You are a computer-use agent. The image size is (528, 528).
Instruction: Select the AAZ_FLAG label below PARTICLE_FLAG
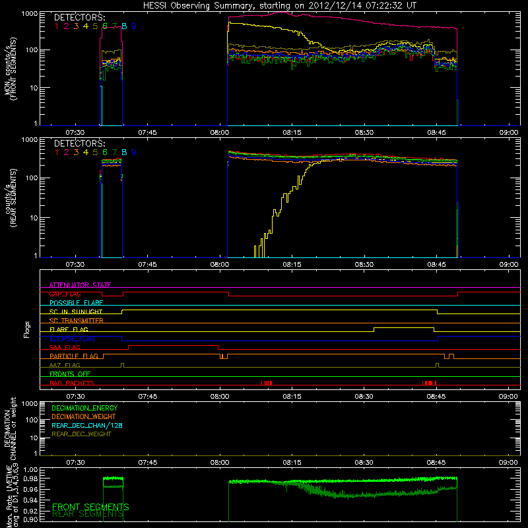65,365
